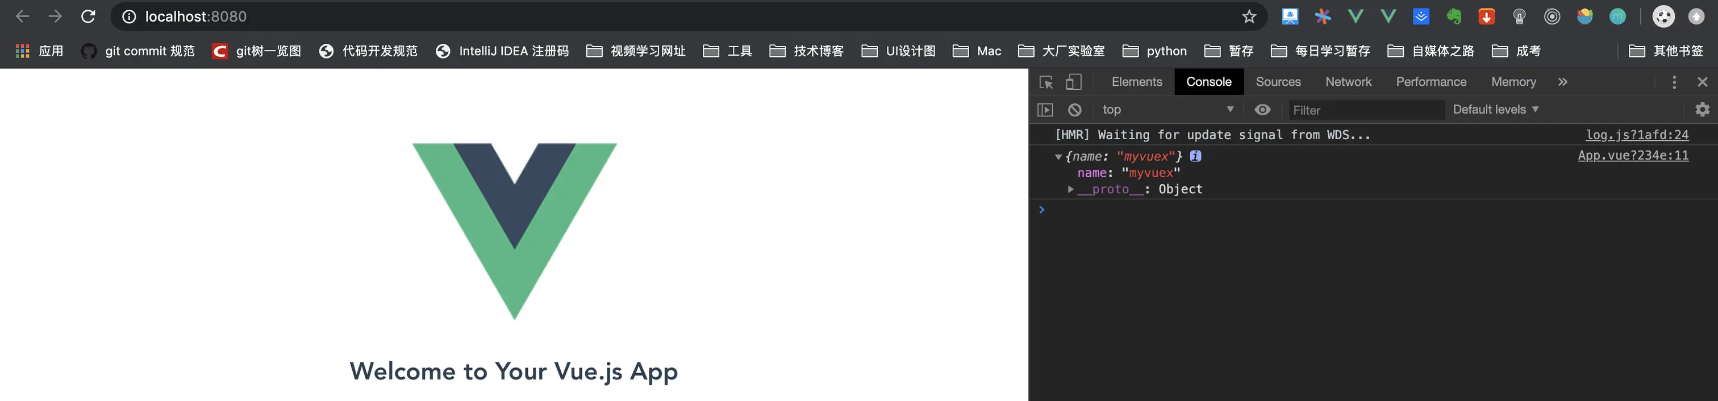
Task: Open the 应用 apps grid shortcut
Action: click(39, 51)
